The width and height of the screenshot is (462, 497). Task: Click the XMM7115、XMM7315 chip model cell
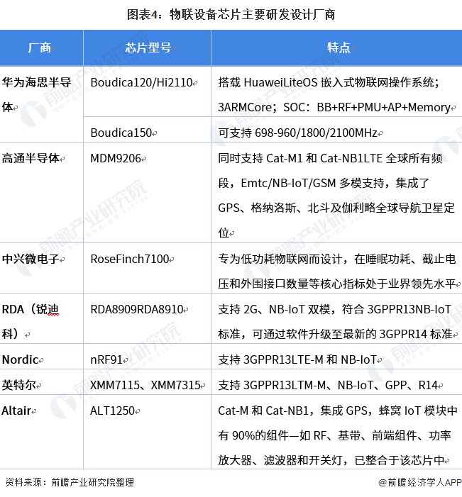[147, 382]
